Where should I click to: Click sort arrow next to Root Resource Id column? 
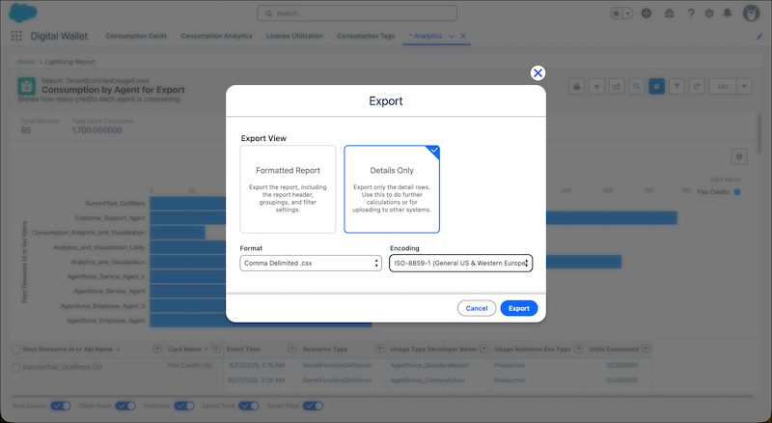pyautogui.click(x=118, y=349)
